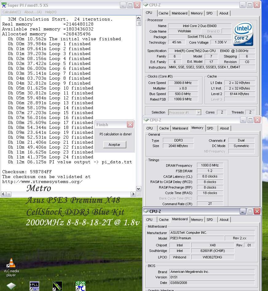Select Cache tab in middle CPU-Z Memory window
This screenshot has width=268, height=291.
click(x=164, y=128)
